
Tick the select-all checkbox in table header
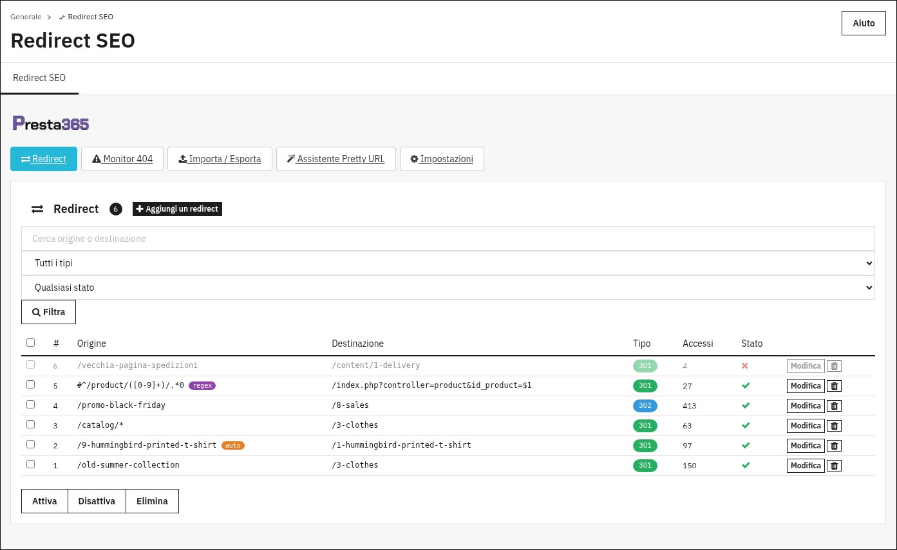(30, 343)
